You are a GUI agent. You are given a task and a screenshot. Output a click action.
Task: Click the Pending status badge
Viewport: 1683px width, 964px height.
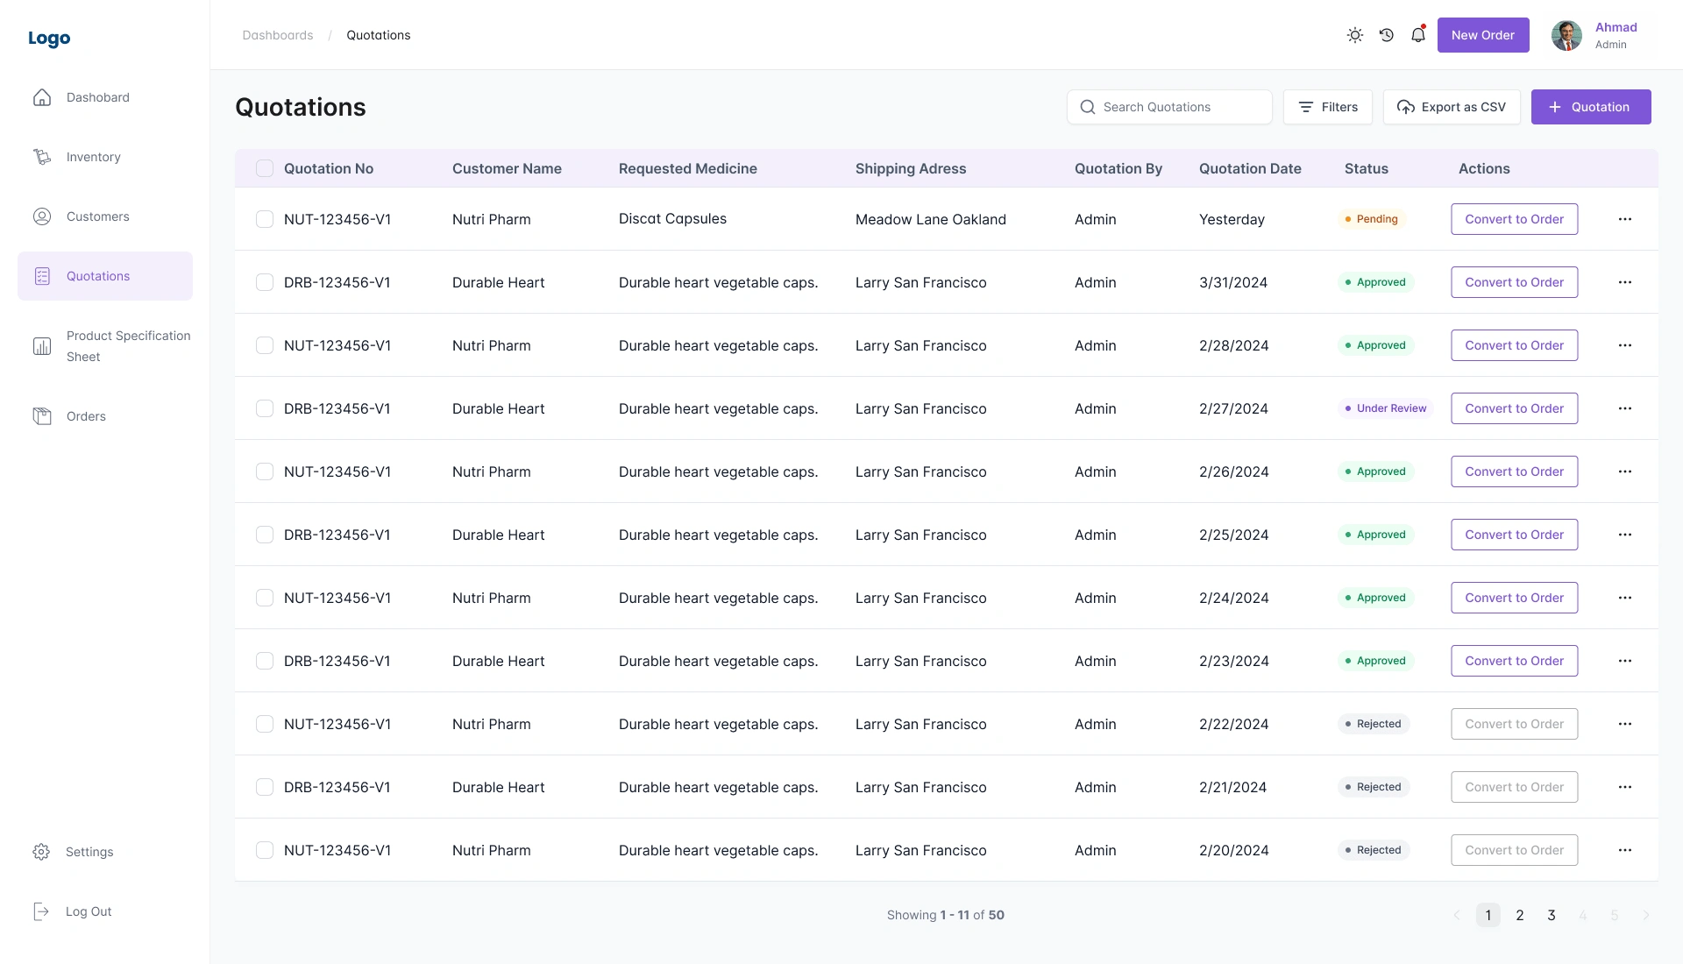[x=1372, y=219]
